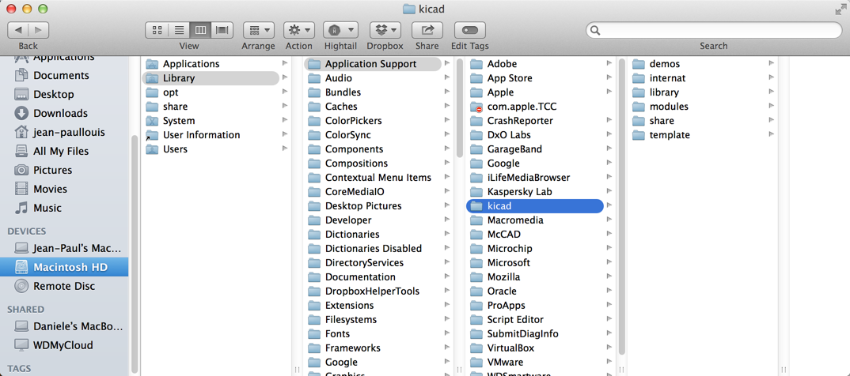Select the Library folder

pos(211,78)
